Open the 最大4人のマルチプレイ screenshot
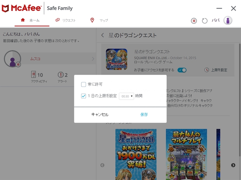This screenshot has height=180, width=241. point(186,154)
